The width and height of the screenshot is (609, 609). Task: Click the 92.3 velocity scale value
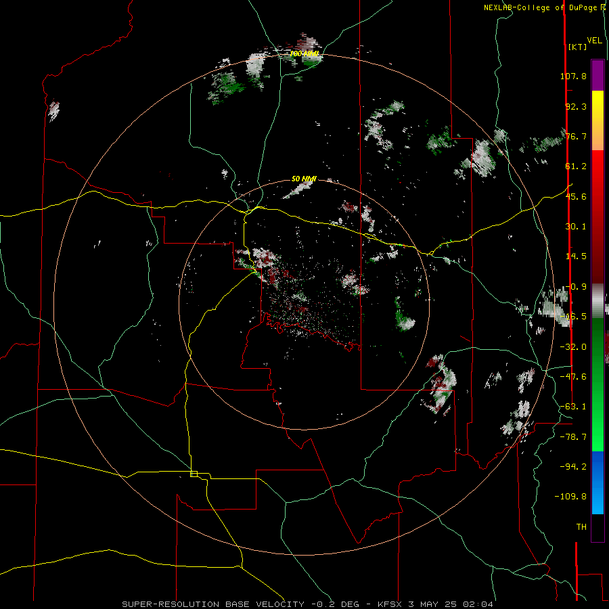pos(576,106)
